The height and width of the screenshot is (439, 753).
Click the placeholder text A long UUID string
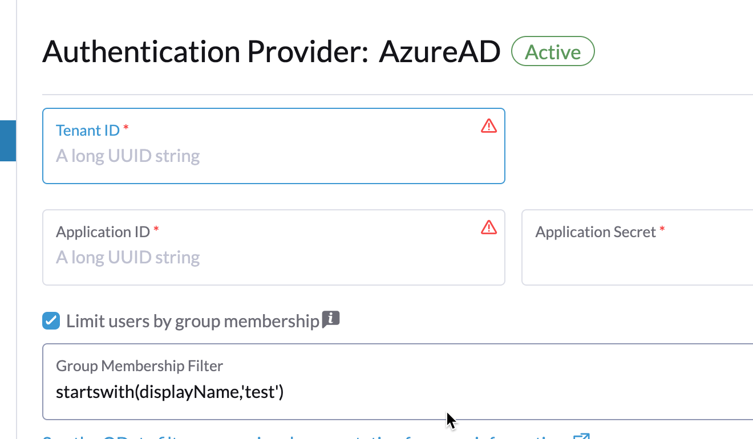[x=128, y=155]
